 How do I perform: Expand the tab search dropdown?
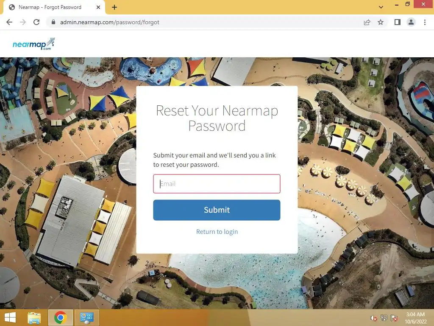(381, 7)
